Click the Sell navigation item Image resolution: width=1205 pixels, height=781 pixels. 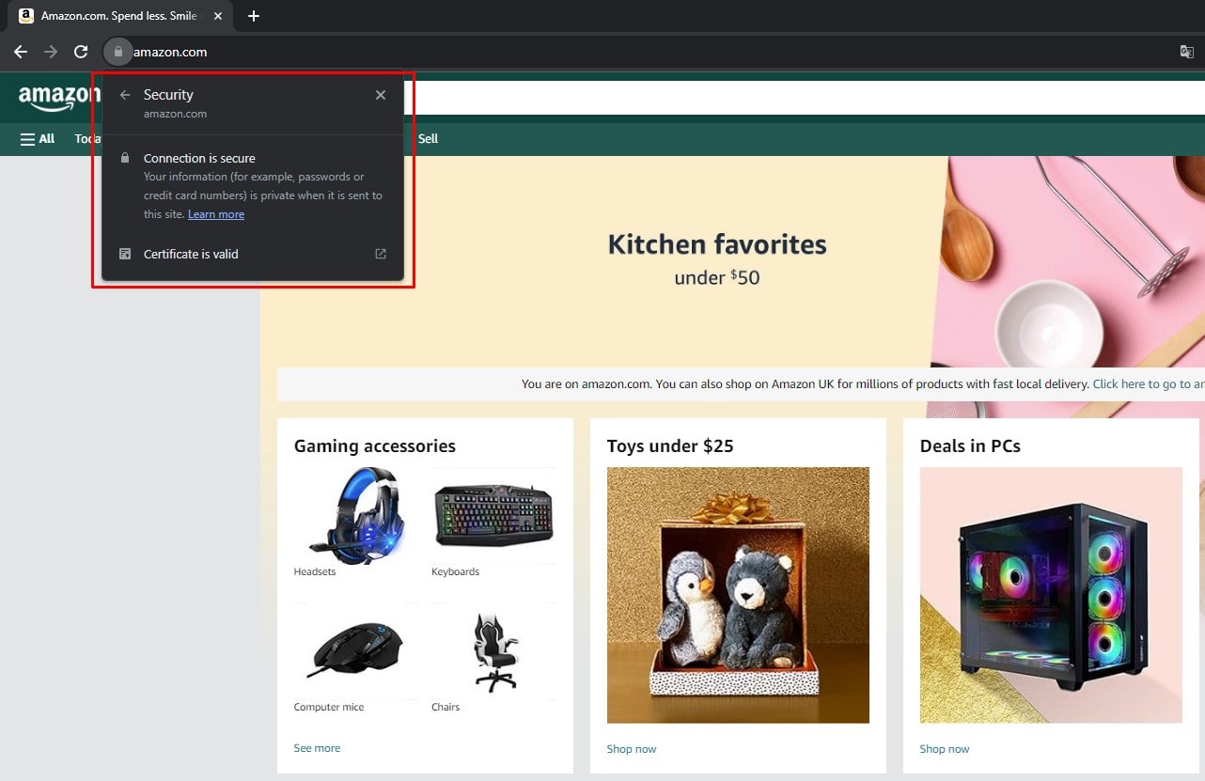(428, 139)
